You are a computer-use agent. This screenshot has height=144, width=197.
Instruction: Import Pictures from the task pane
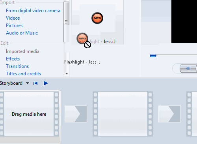(x=14, y=26)
